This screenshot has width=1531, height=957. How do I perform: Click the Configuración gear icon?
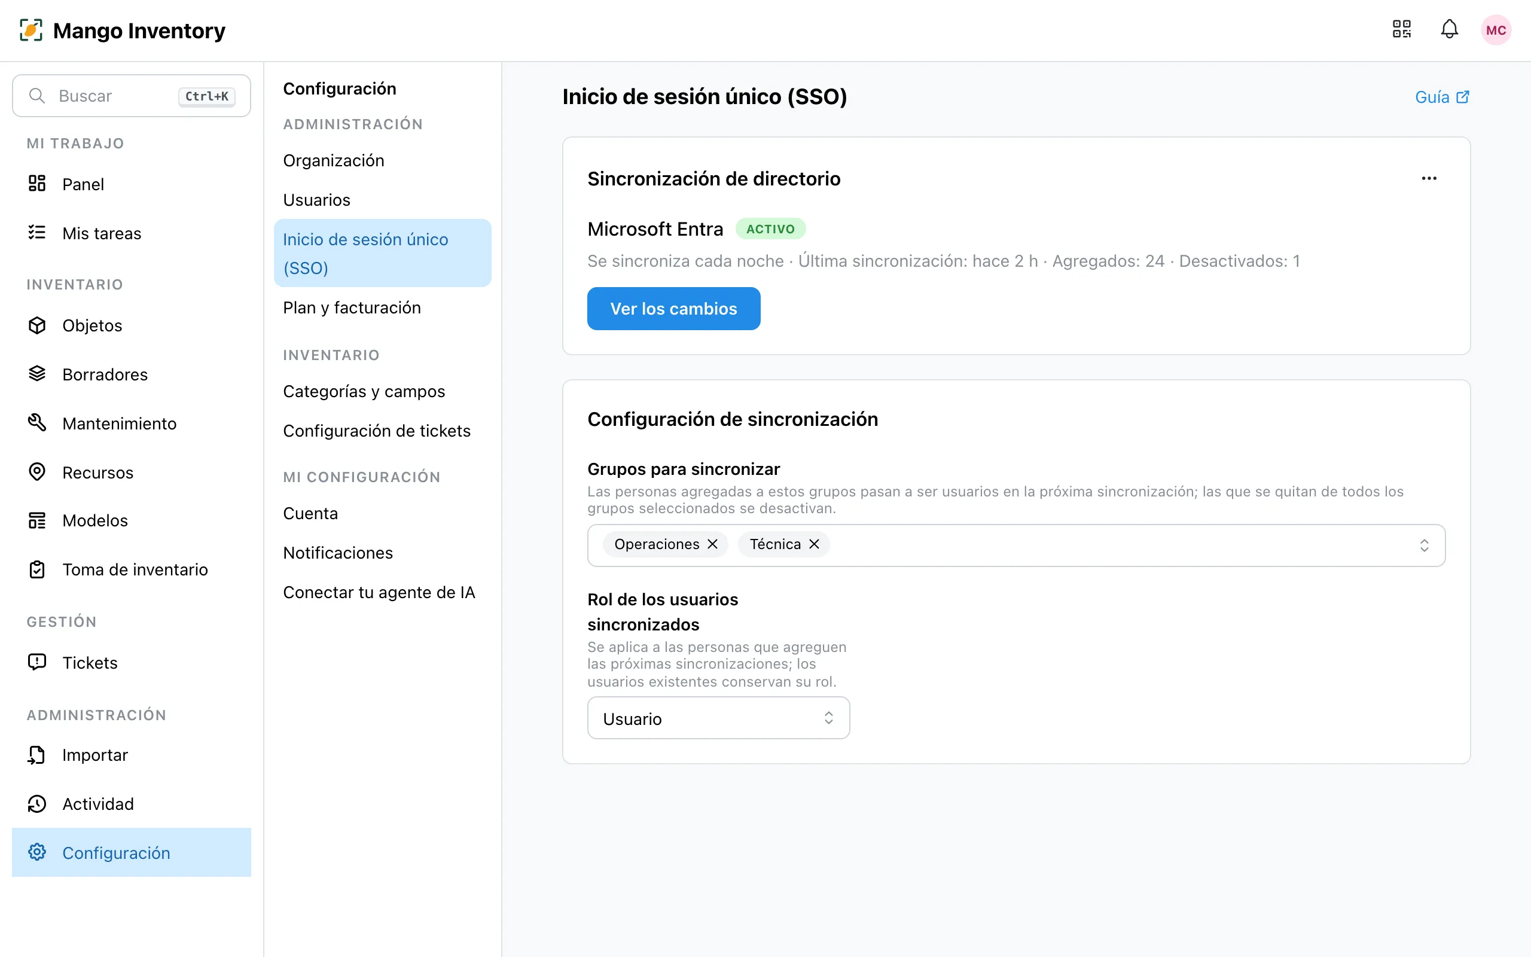[36, 852]
